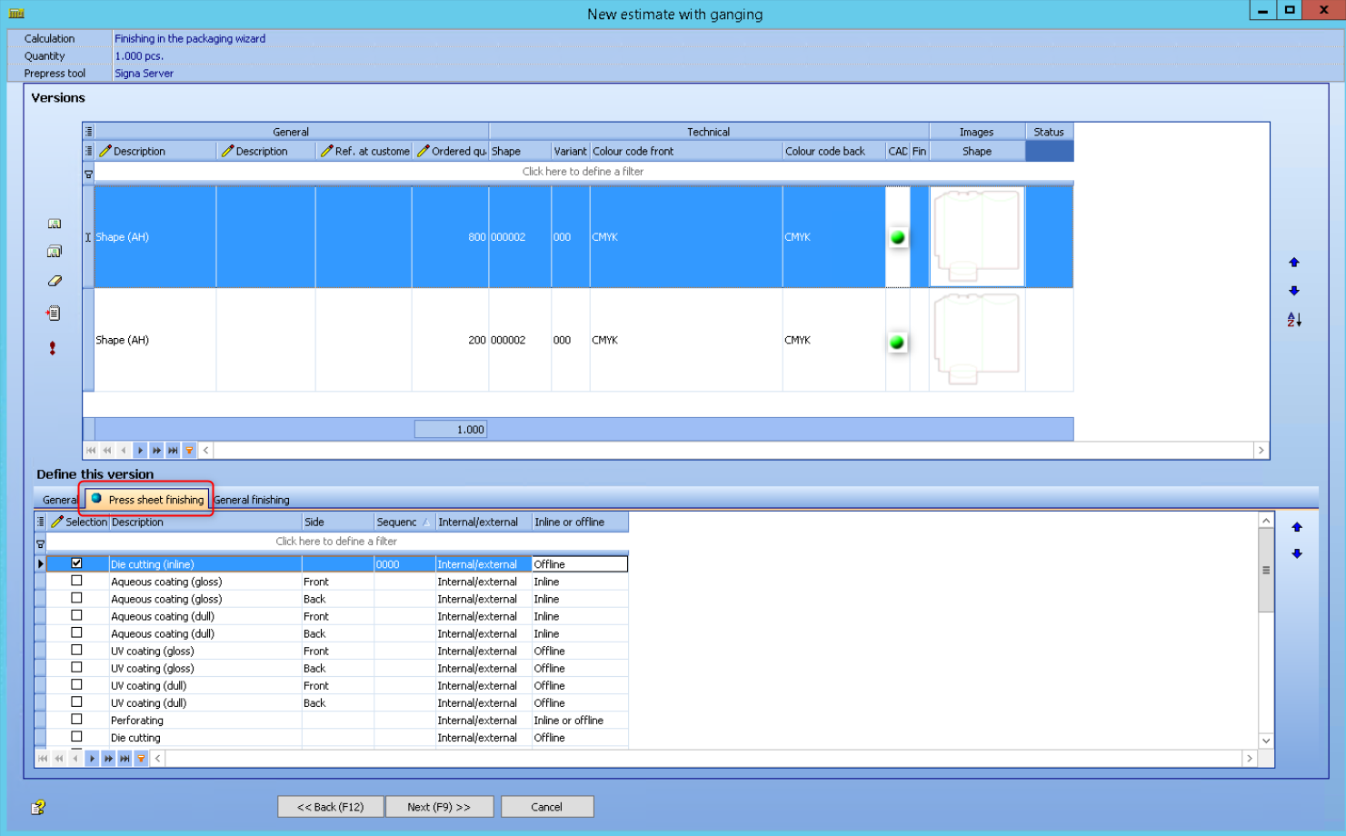The height and width of the screenshot is (836, 1346).
Task: Click the Signa Server link
Action: pyautogui.click(x=144, y=74)
